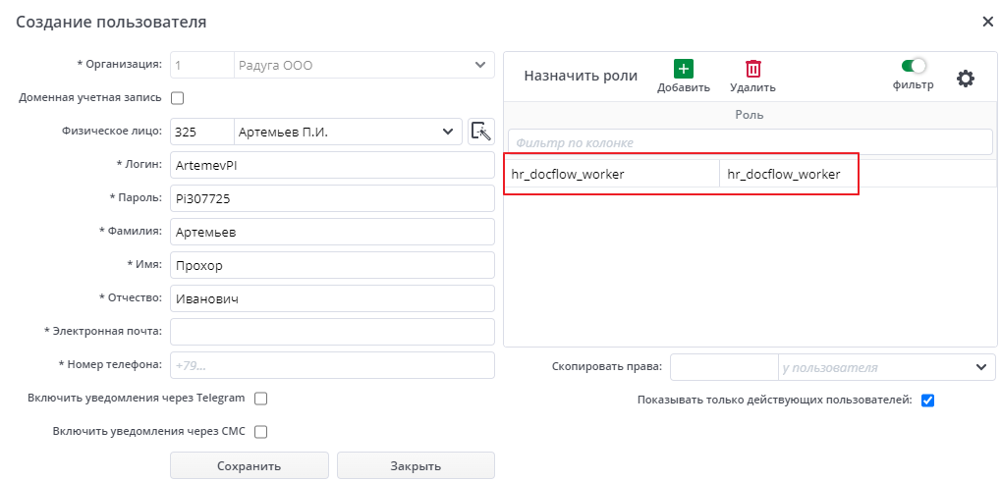1001x482 pixels.
Task: Close the user creation dialog
Action: 987,21
